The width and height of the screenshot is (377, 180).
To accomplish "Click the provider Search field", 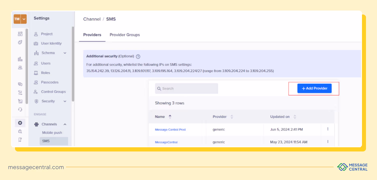I will [x=186, y=89].
